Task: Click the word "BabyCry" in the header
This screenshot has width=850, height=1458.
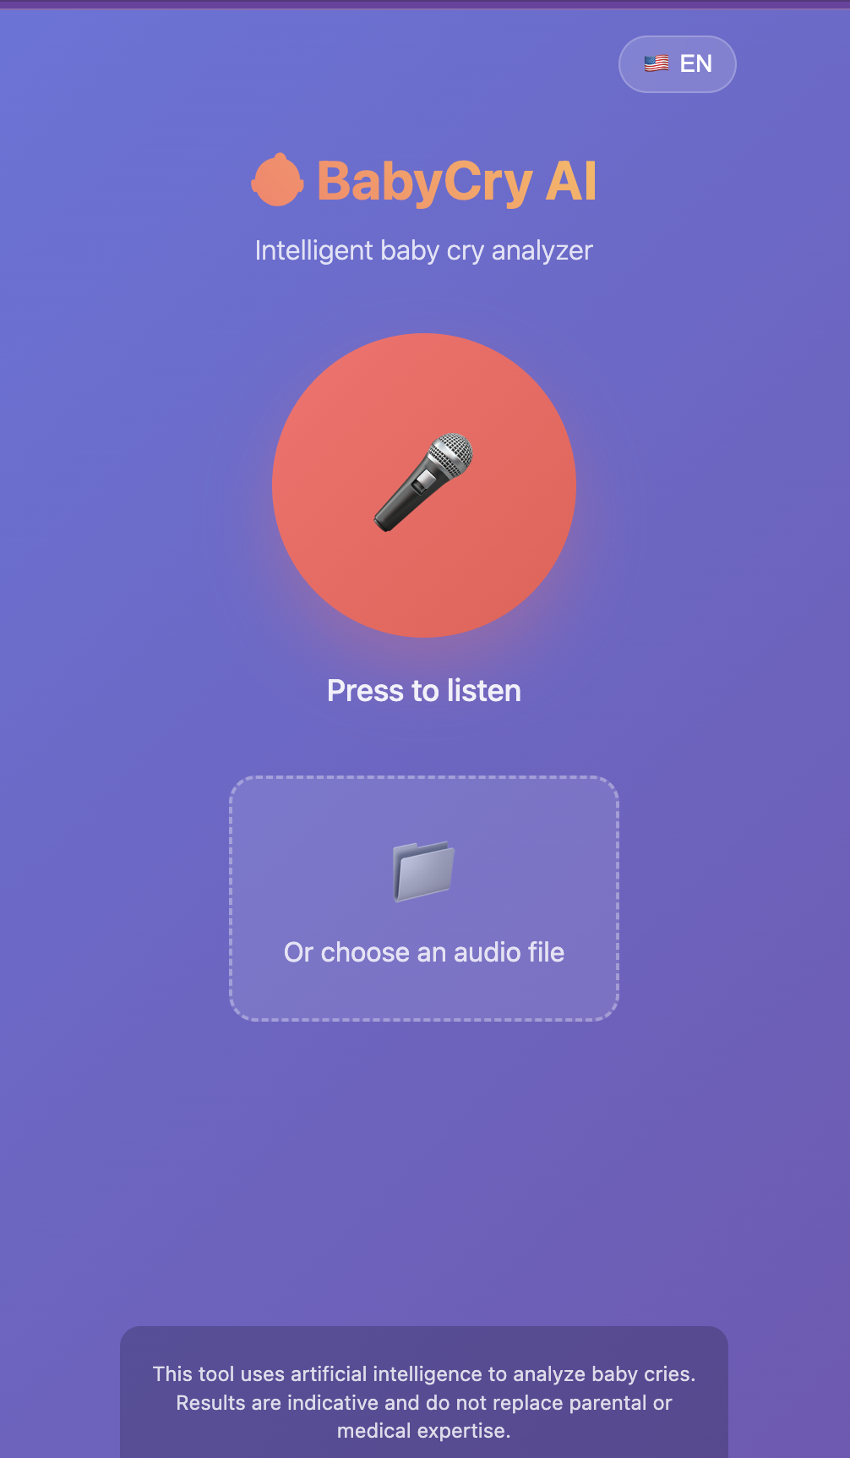Action: [424, 183]
